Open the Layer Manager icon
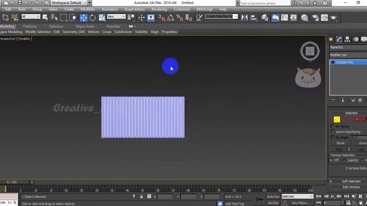This screenshot has height=206, width=367. click(x=265, y=18)
